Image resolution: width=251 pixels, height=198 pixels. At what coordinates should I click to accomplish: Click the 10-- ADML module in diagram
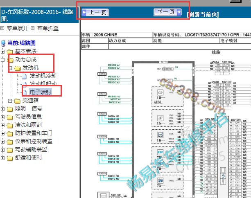pos(167,97)
